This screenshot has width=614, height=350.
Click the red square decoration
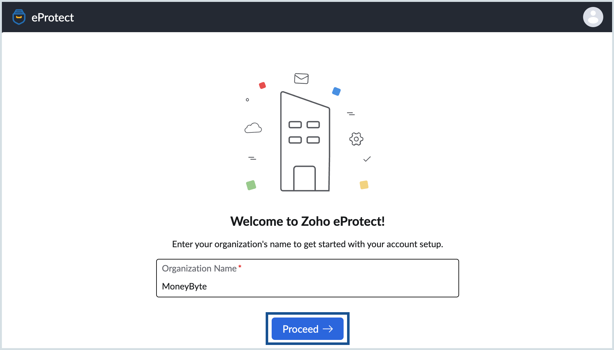(x=262, y=85)
